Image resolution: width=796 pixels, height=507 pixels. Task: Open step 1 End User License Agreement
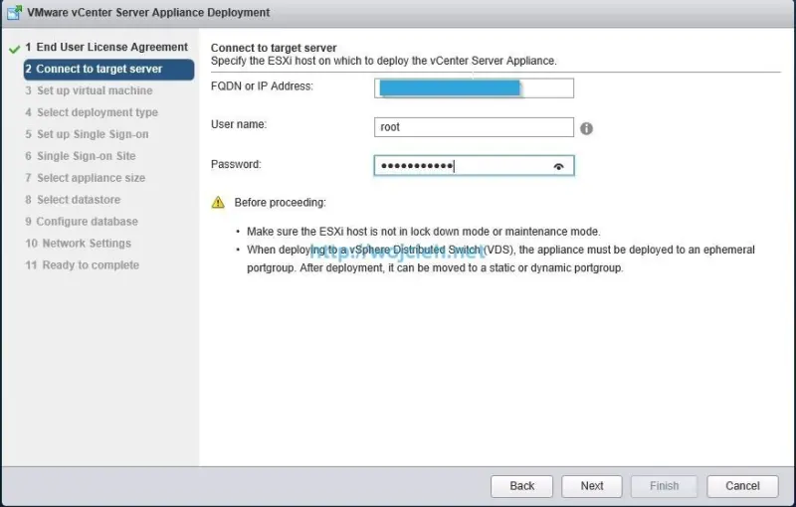tap(106, 47)
